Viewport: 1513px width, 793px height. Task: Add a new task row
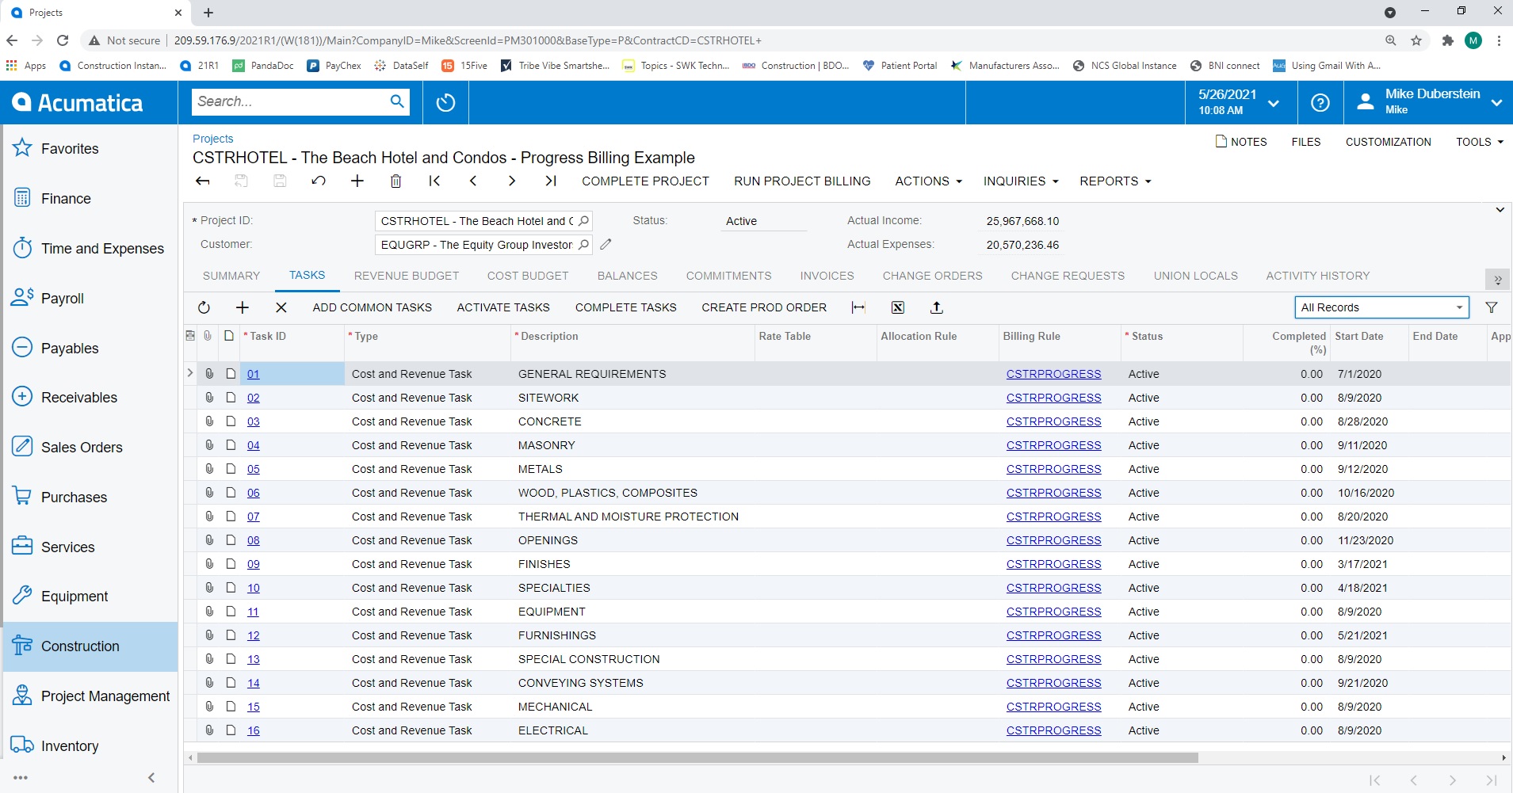243,307
